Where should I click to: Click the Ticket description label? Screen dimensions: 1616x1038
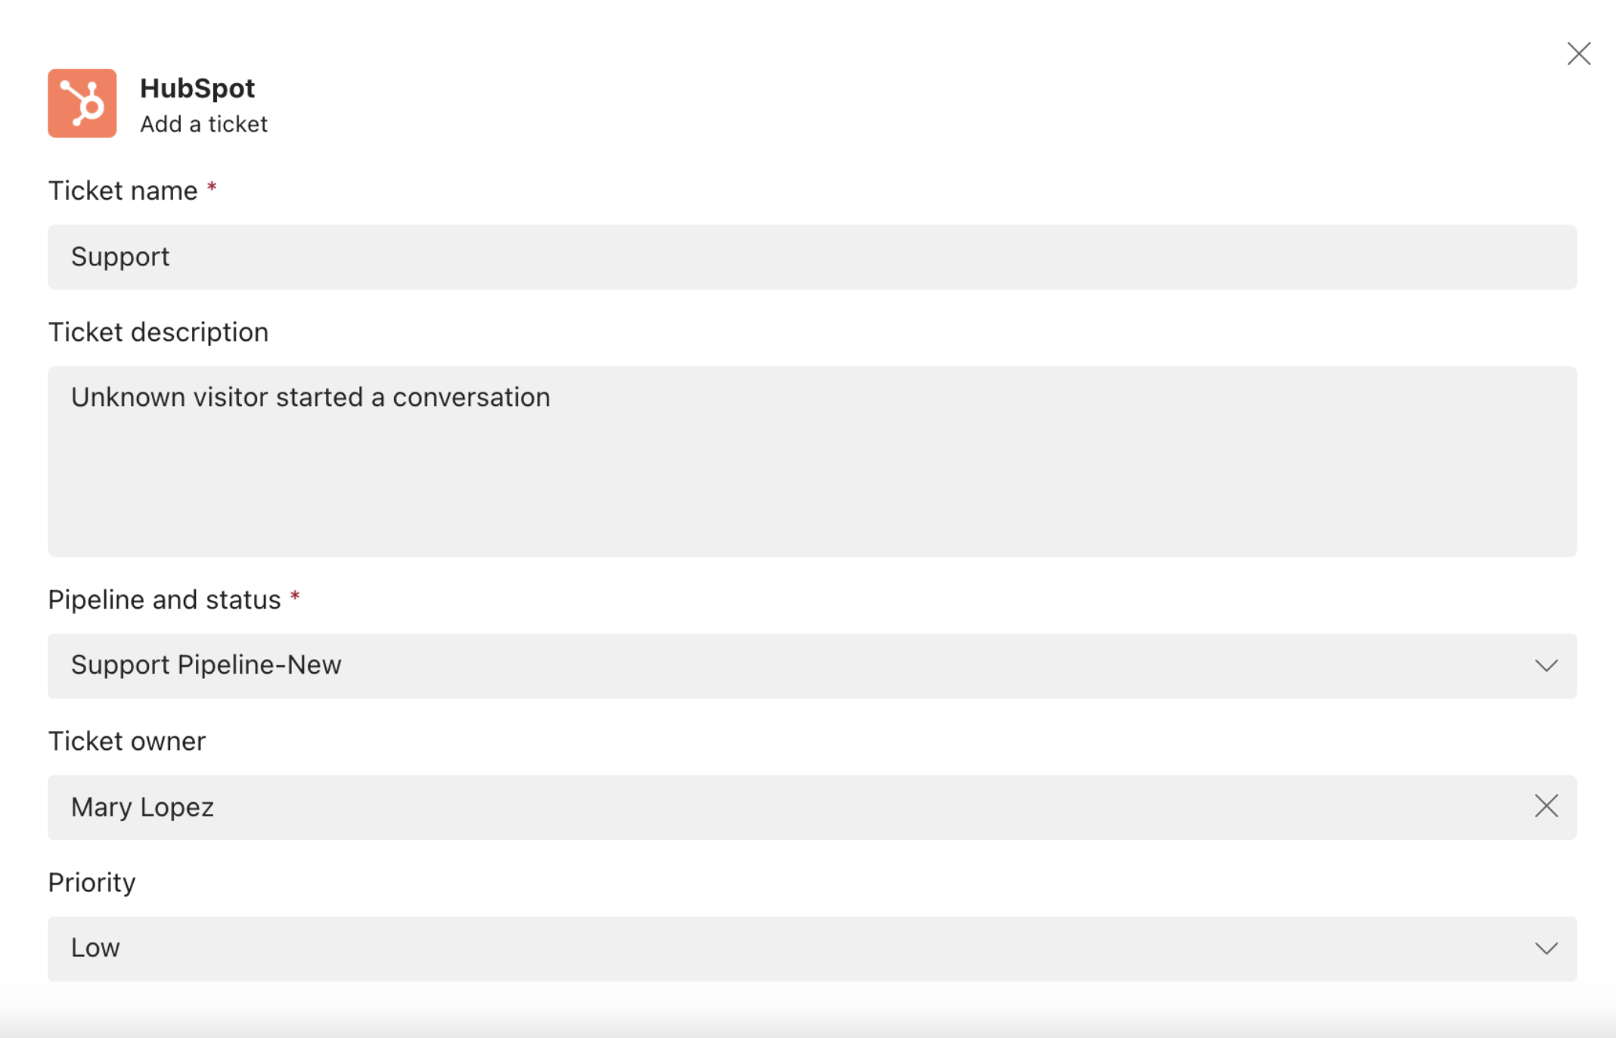point(158,331)
